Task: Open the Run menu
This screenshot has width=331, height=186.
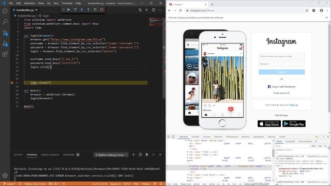Action: point(56,3)
